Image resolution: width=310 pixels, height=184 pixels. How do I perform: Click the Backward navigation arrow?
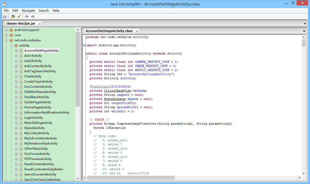pos(27,17)
